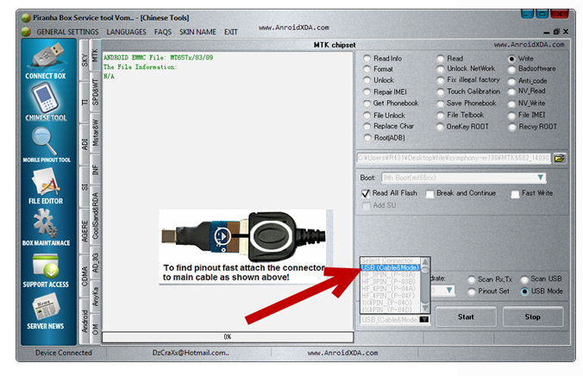
Task: Open the baudrate dropdown arrow
Action: tap(449, 290)
